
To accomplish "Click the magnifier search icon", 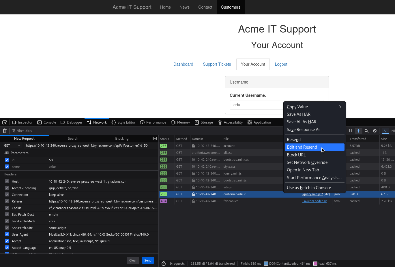I will pos(366,131).
